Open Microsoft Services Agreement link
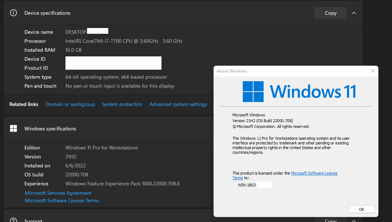This screenshot has height=222, width=392. tap(58, 193)
